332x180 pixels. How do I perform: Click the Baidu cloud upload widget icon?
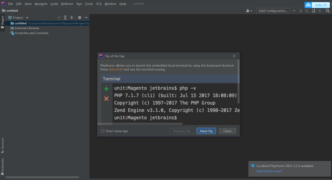click(x=308, y=5)
